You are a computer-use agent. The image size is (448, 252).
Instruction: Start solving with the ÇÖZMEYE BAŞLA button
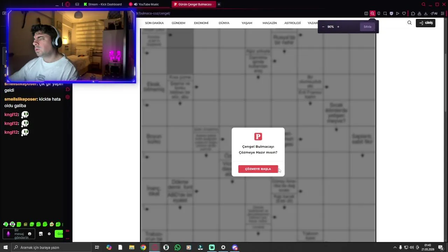click(x=258, y=169)
